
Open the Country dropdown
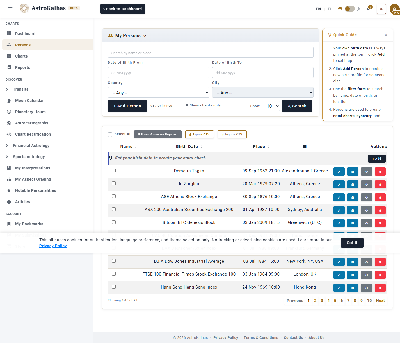[159, 93]
